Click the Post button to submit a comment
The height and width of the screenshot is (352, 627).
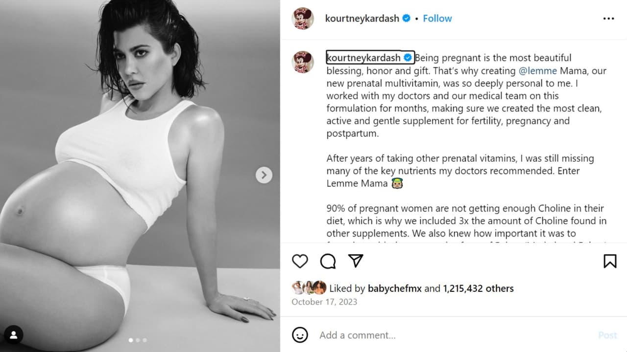607,335
